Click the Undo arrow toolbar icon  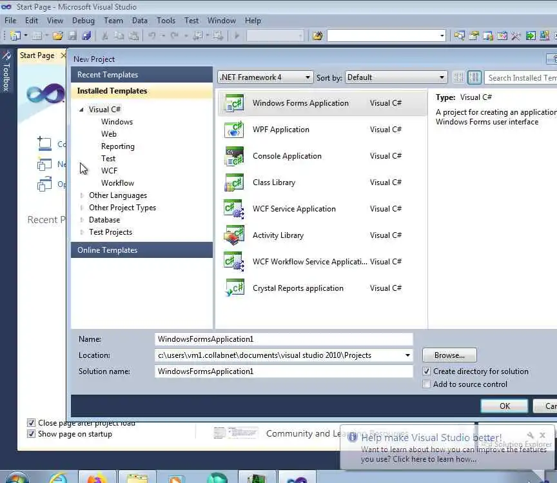click(151, 35)
